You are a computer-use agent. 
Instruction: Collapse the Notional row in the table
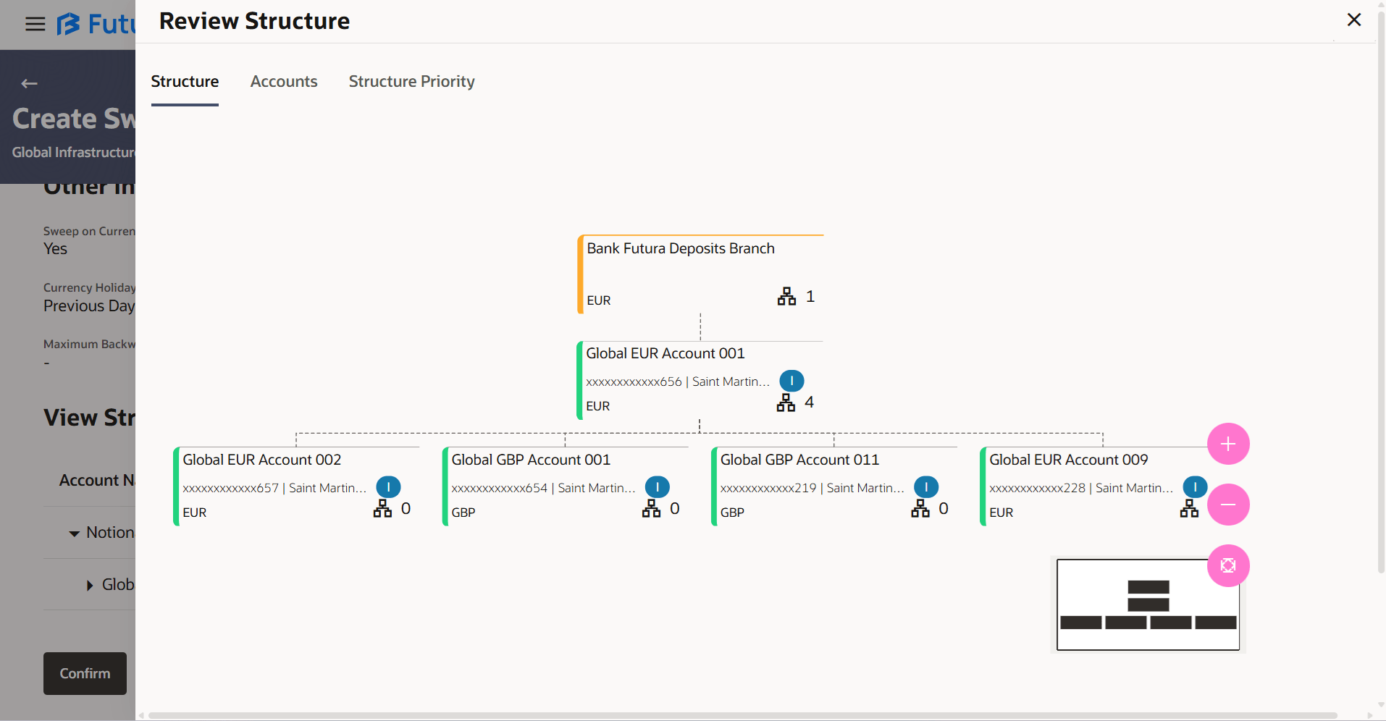click(x=74, y=534)
